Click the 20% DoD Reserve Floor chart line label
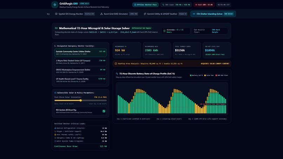 pyautogui.click(x=213, y=104)
